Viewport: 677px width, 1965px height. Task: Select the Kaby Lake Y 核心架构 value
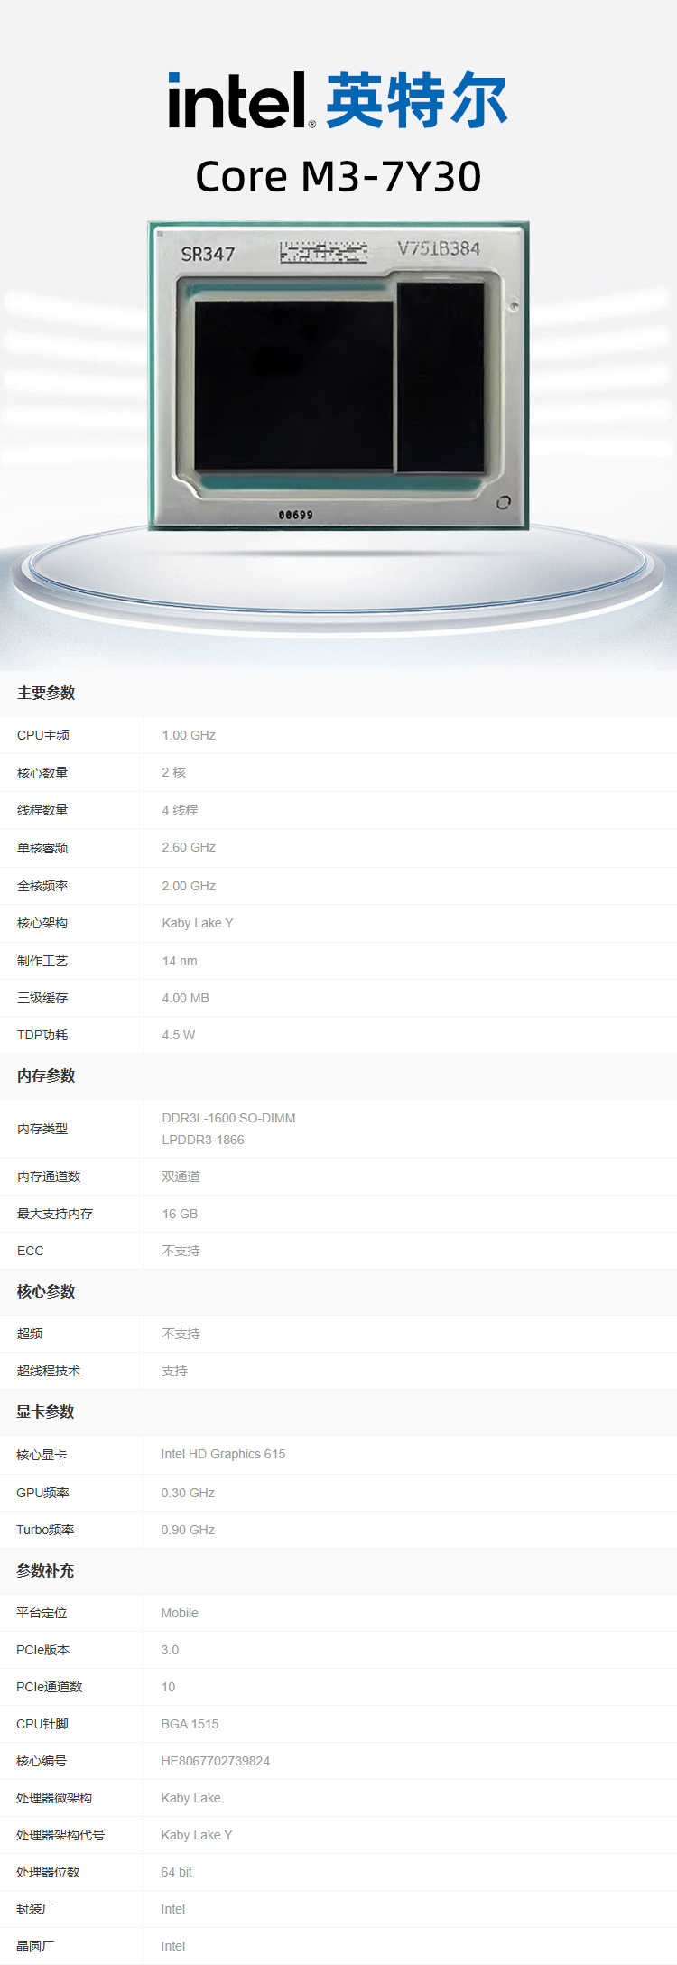[198, 923]
